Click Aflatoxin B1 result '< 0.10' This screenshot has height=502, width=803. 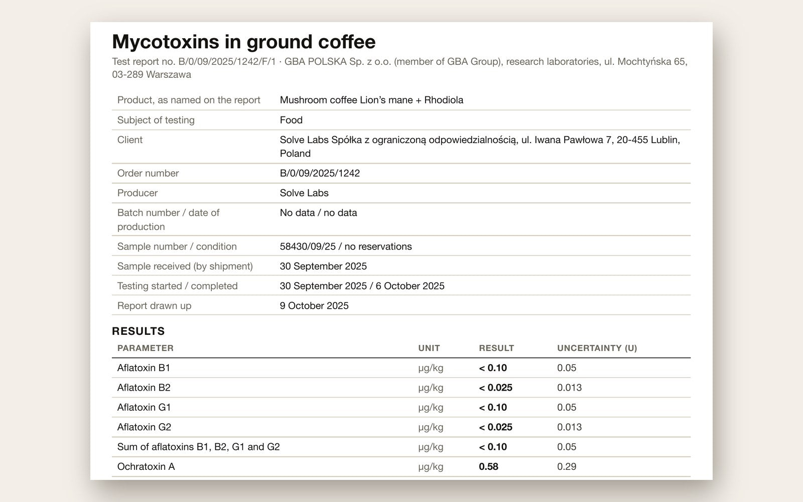pos(493,368)
